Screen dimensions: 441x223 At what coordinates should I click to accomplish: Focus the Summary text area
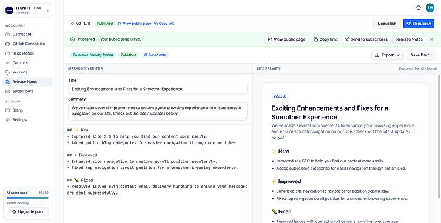(158, 111)
